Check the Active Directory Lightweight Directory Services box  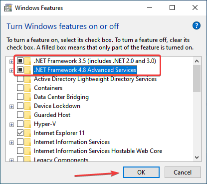coord(20,79)
